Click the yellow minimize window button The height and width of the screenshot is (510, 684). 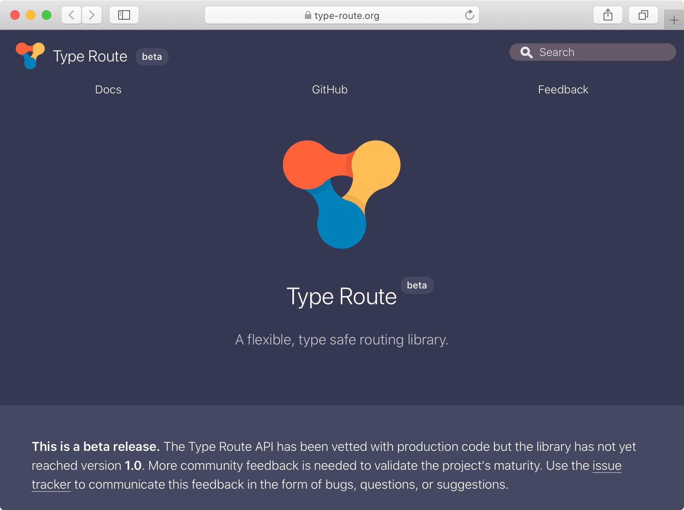click(x=31, y=15)
